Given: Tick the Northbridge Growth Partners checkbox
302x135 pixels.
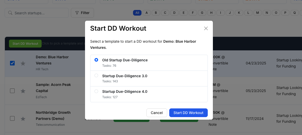Looking at the screenshot, I should point(12,118).
